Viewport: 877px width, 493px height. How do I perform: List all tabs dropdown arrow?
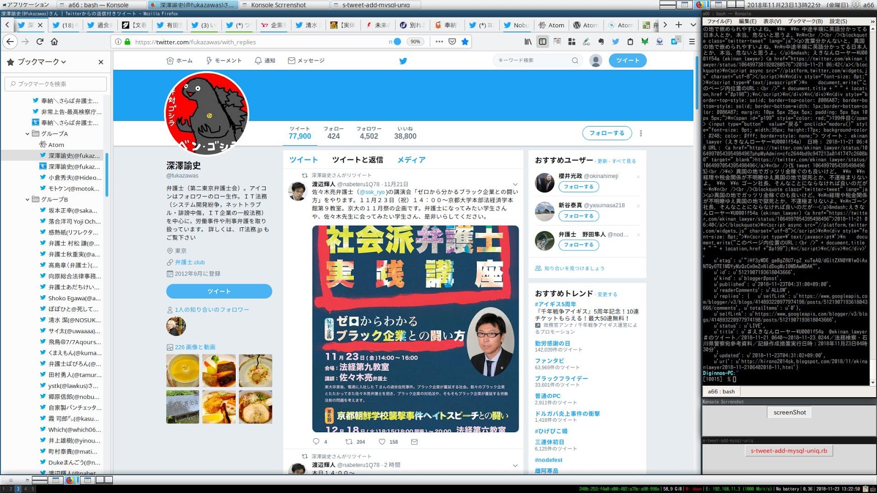(x=693, y=25)
